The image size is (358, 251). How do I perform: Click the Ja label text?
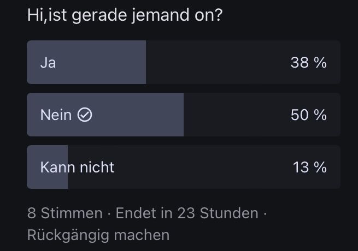[48, 62]
